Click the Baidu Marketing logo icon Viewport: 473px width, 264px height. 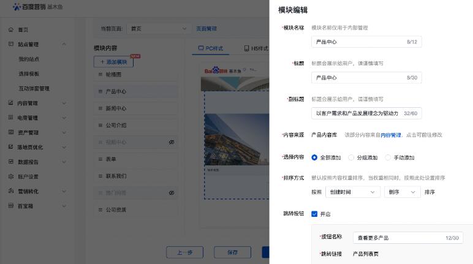[x=17, y=7]
